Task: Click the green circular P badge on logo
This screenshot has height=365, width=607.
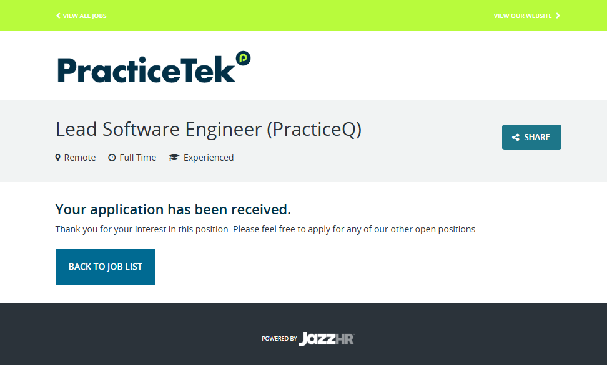Action: pyautogui.click(x=244, y=59)
